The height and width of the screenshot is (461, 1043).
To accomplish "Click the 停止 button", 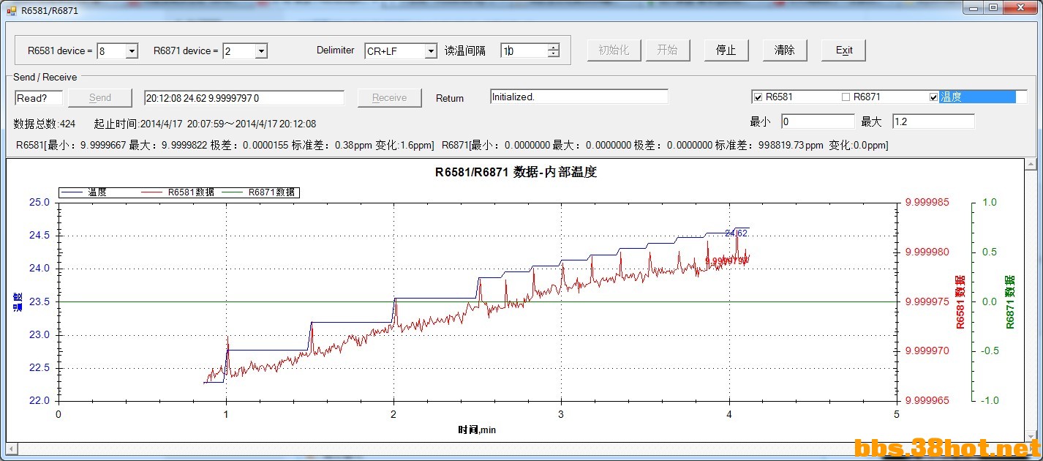I will pyautogui.click(x=726, y=50).
